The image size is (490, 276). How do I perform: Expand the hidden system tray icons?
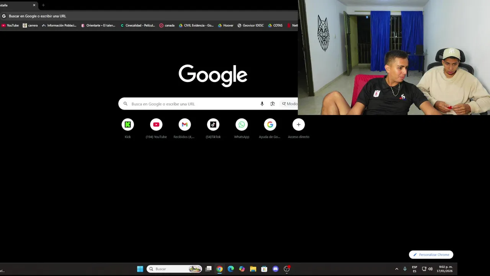coord(397,269)
